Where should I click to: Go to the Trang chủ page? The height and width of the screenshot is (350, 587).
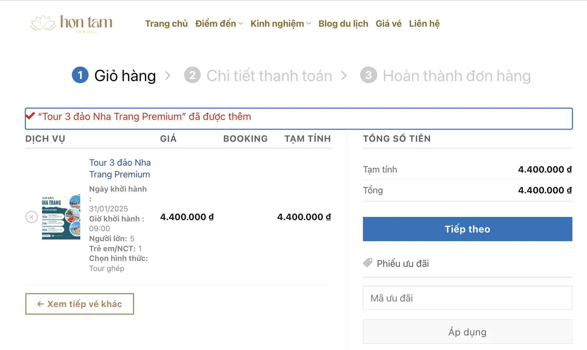click(166, 24)
